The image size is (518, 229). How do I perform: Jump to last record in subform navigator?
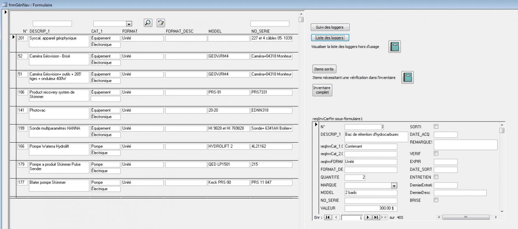pos(376,218)
